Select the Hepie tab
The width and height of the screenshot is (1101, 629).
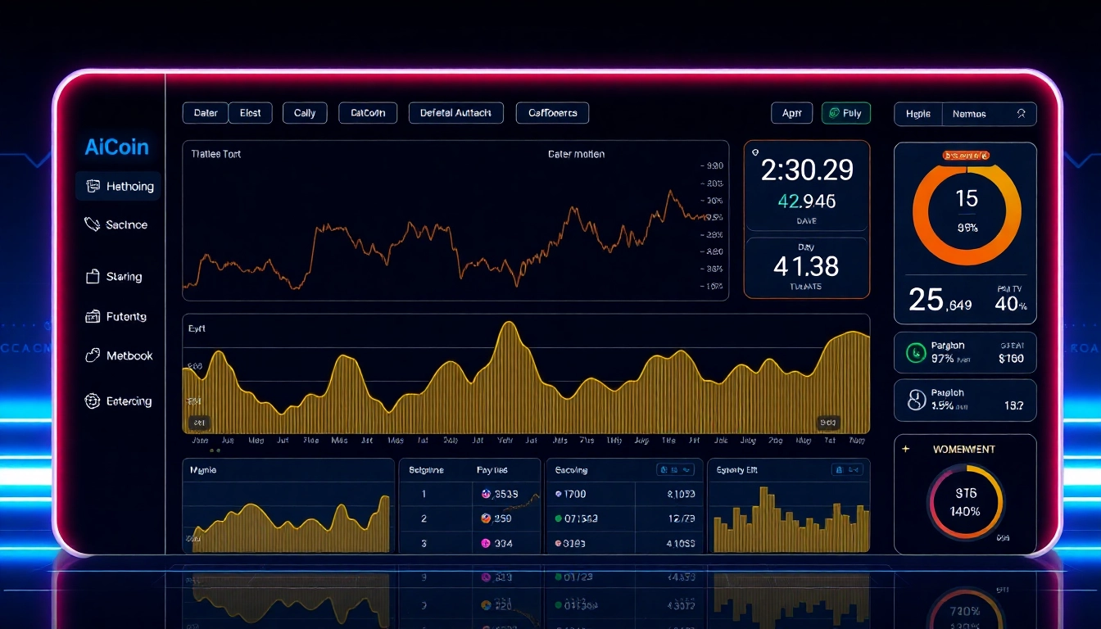[x=917, y=114]
